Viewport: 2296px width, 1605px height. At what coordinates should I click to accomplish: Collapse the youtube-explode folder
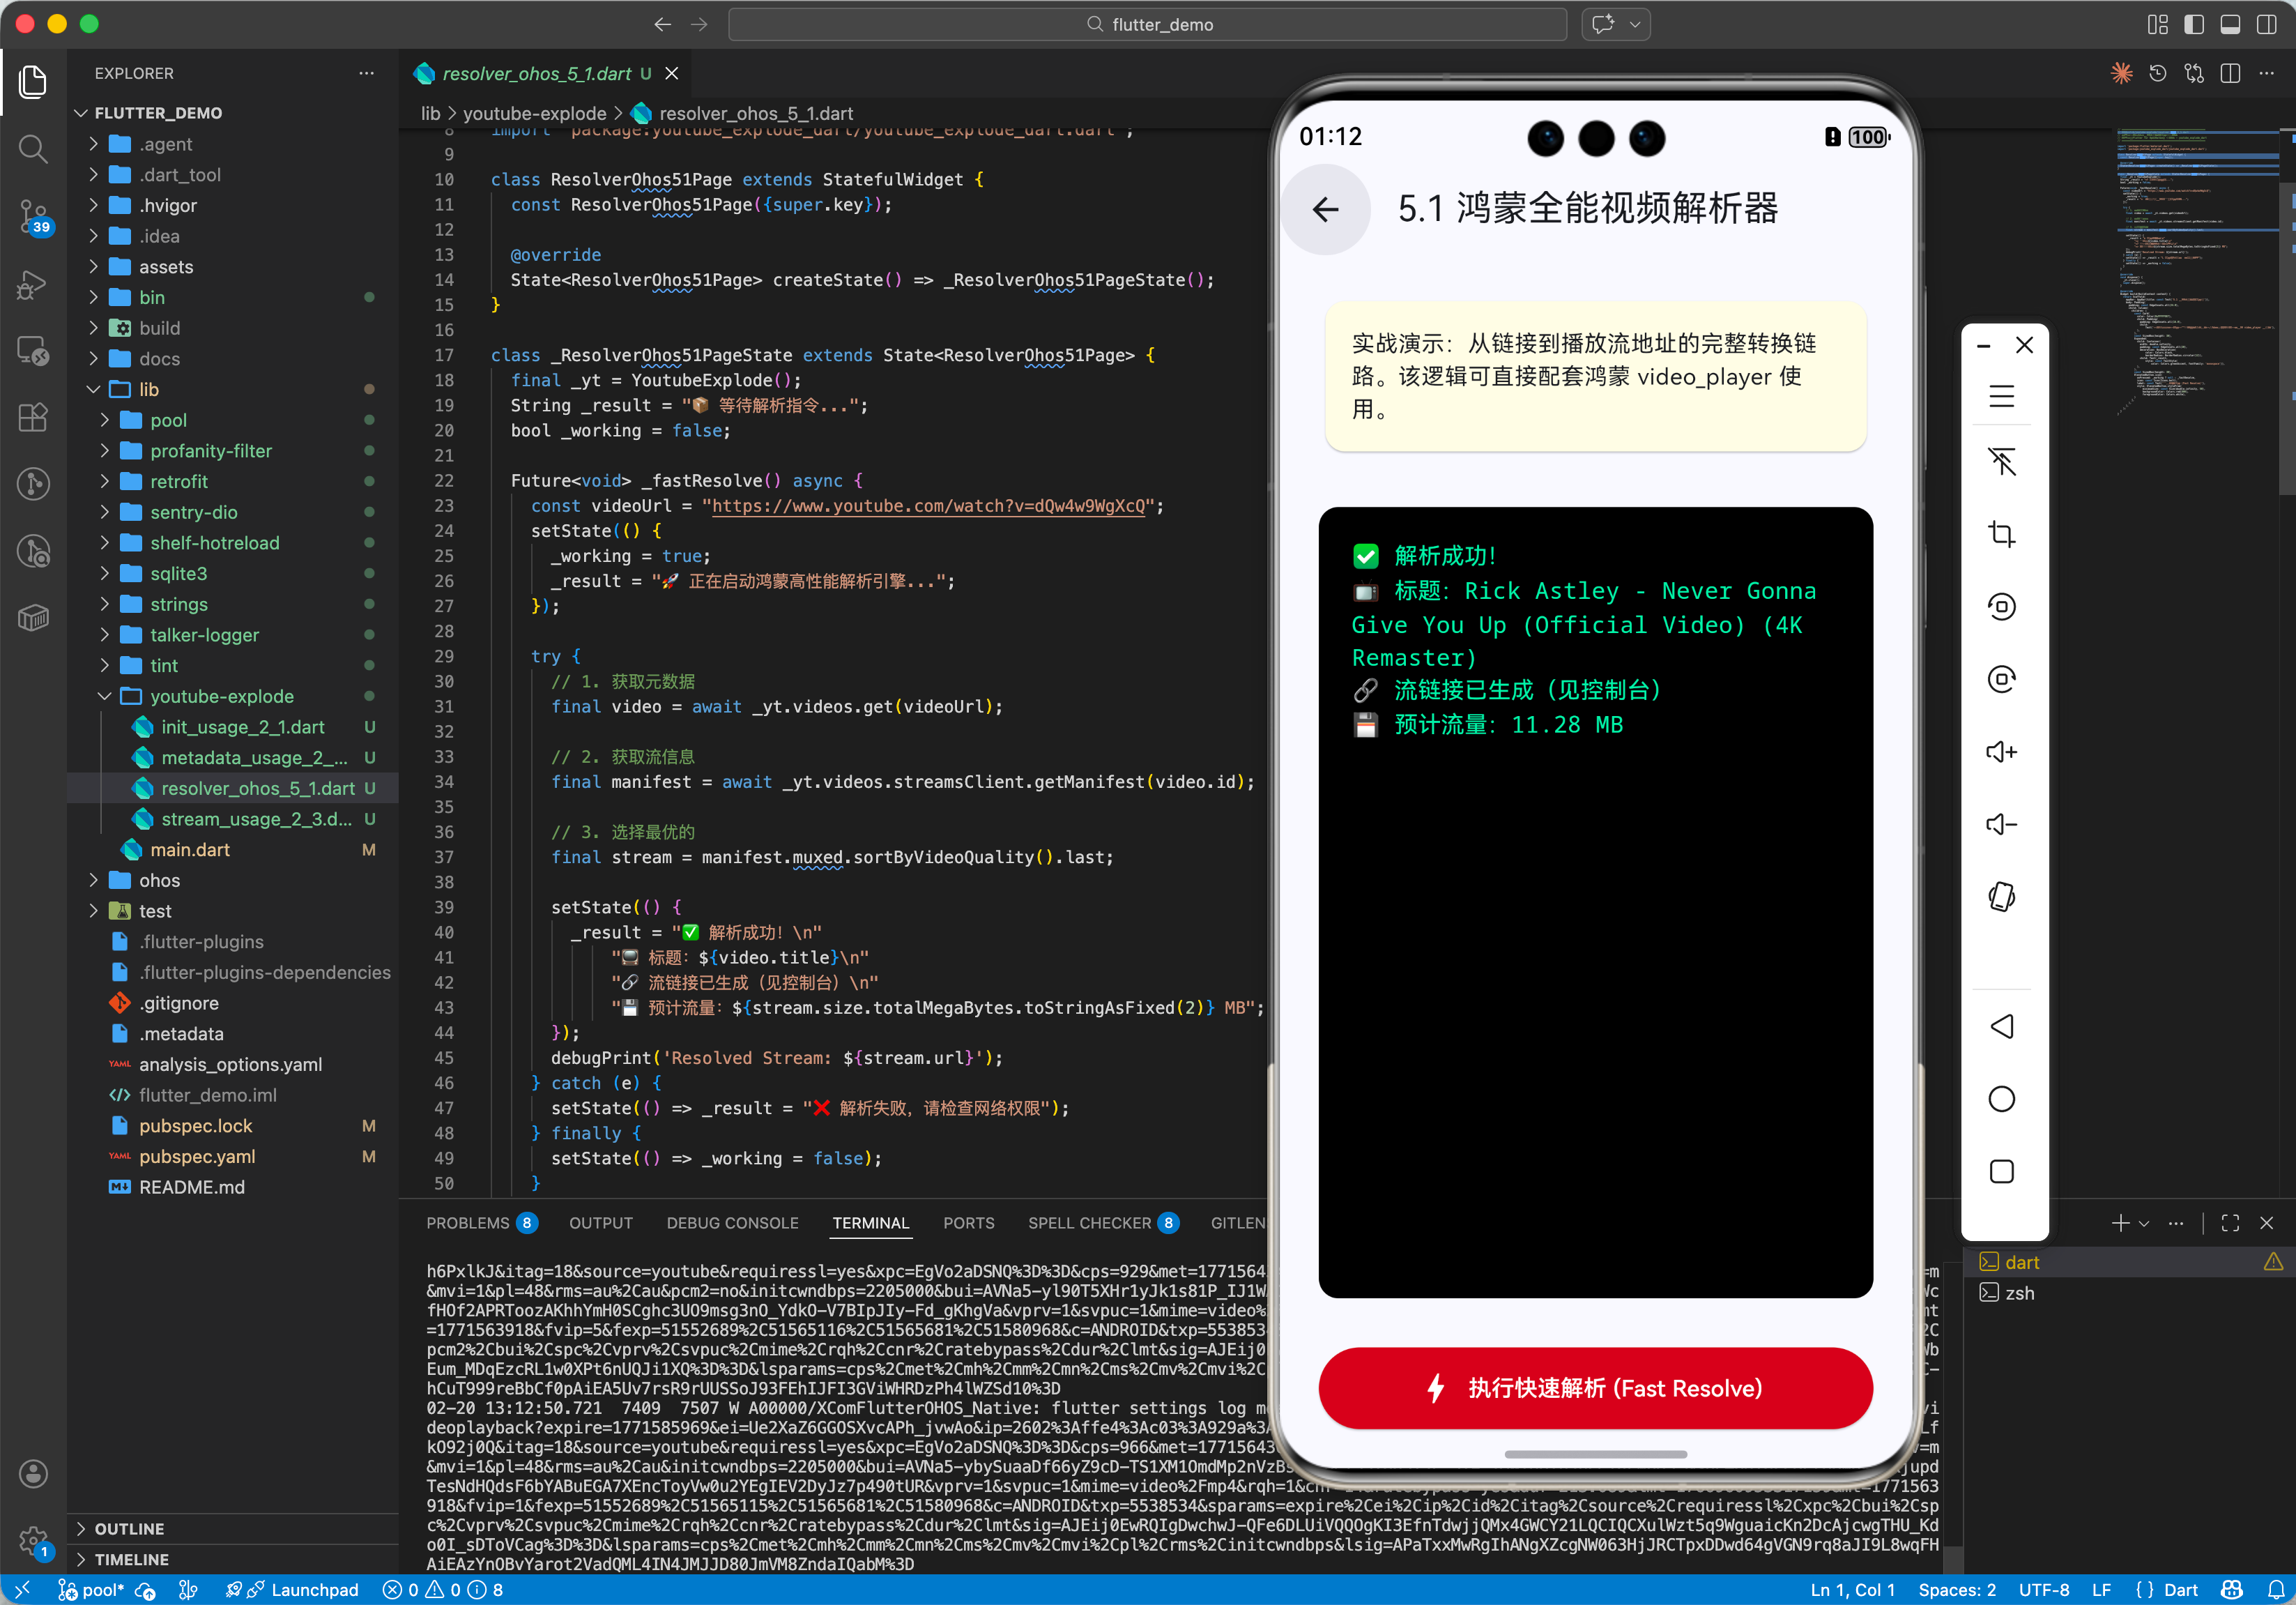[x=221, y=696]
